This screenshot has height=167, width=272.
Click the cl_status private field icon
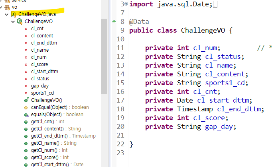click(26, 79)
